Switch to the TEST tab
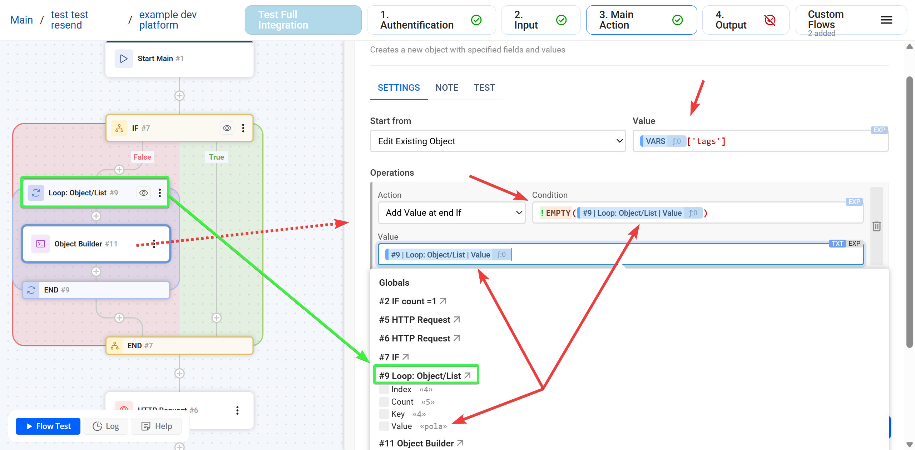Viewport: 915px width, 450px height. 485,87
